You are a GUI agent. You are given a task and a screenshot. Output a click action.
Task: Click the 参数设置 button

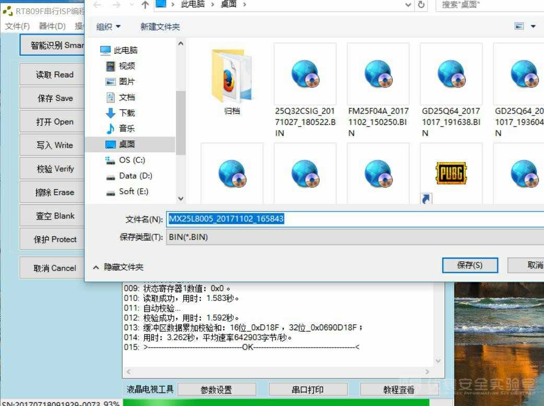pyautogui.click(x=217, y=390)
